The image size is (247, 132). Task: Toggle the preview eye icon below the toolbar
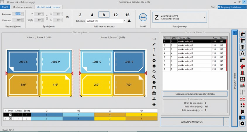tap(154, 104)
